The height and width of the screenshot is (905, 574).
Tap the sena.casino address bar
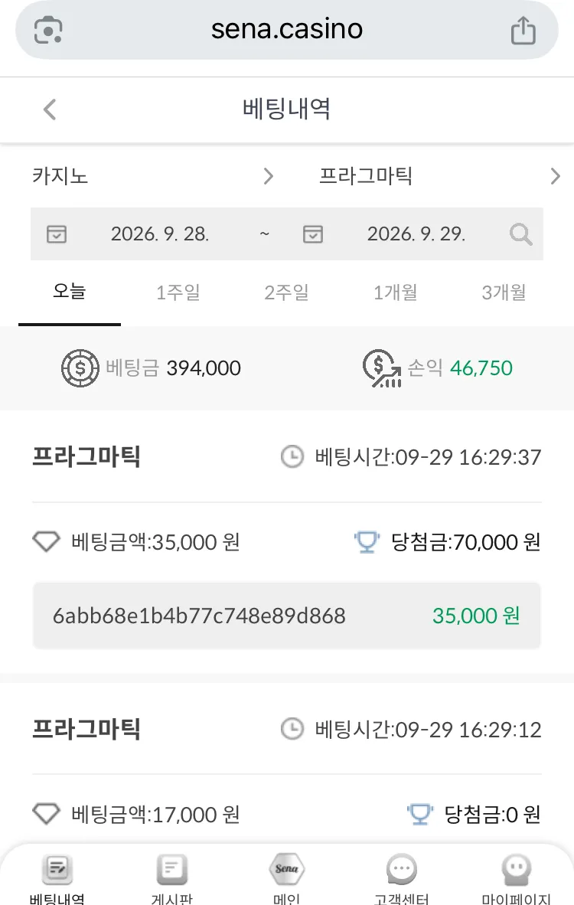coord(287,30)
